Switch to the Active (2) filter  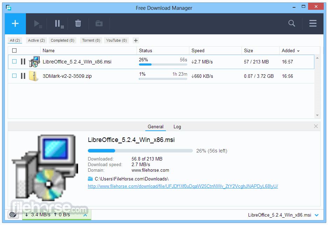36,40
